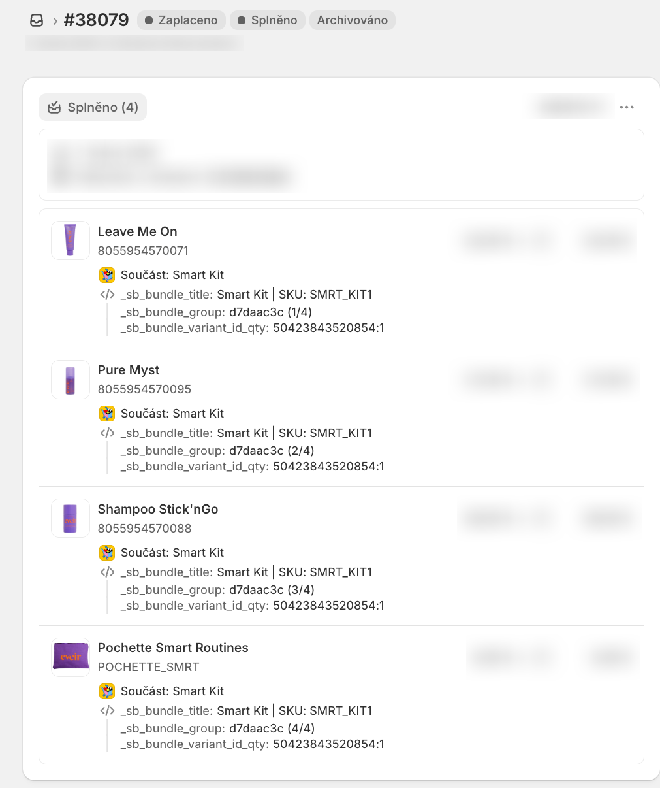Click the Pochette Smart Routines product title
Image resolution: width=660 pixels, height=788 pixels.
173,648
